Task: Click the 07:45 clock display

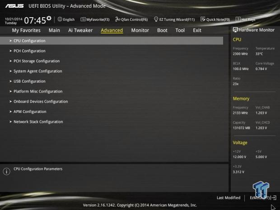Action: 35,20
